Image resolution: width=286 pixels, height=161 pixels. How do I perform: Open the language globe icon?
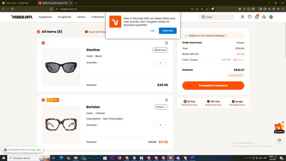(271, 17)
